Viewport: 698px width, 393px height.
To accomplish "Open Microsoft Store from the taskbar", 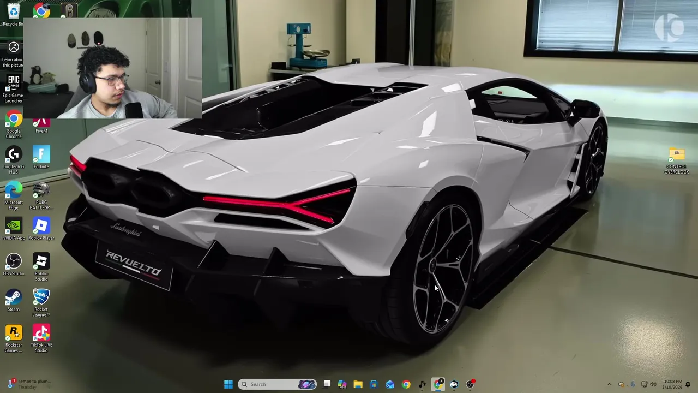I will 374,384.
